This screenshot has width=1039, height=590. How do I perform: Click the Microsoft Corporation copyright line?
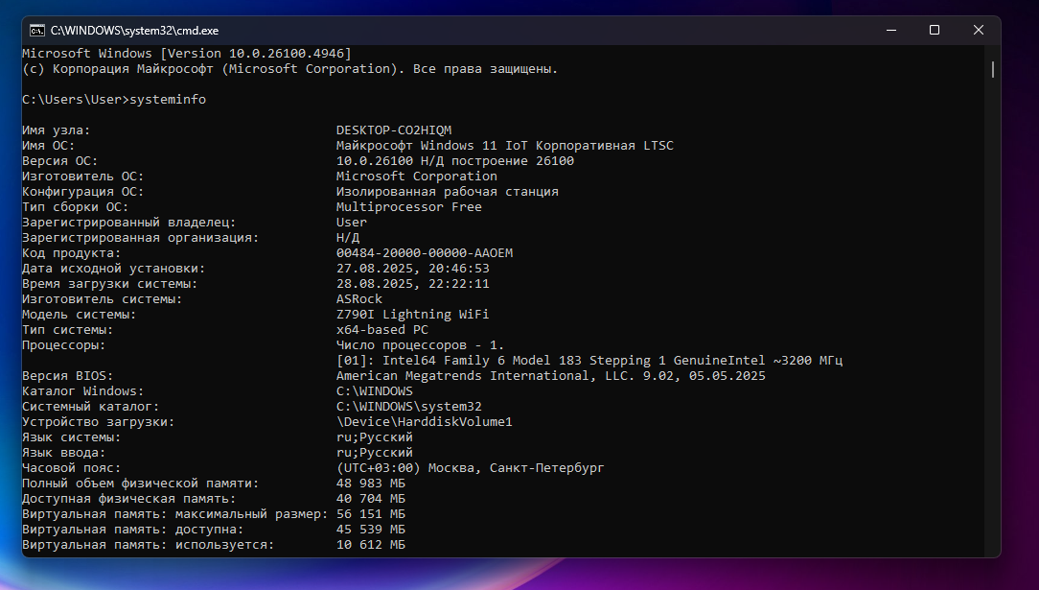click(x=289, y=69)
